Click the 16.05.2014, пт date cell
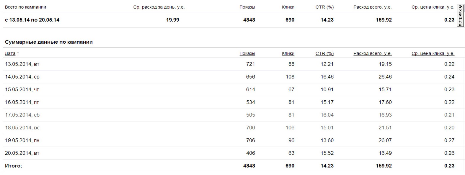 (22, 102)
